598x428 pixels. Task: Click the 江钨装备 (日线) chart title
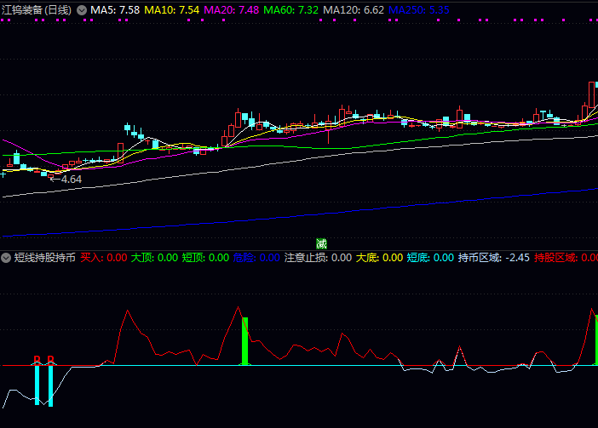coord(37,9)
